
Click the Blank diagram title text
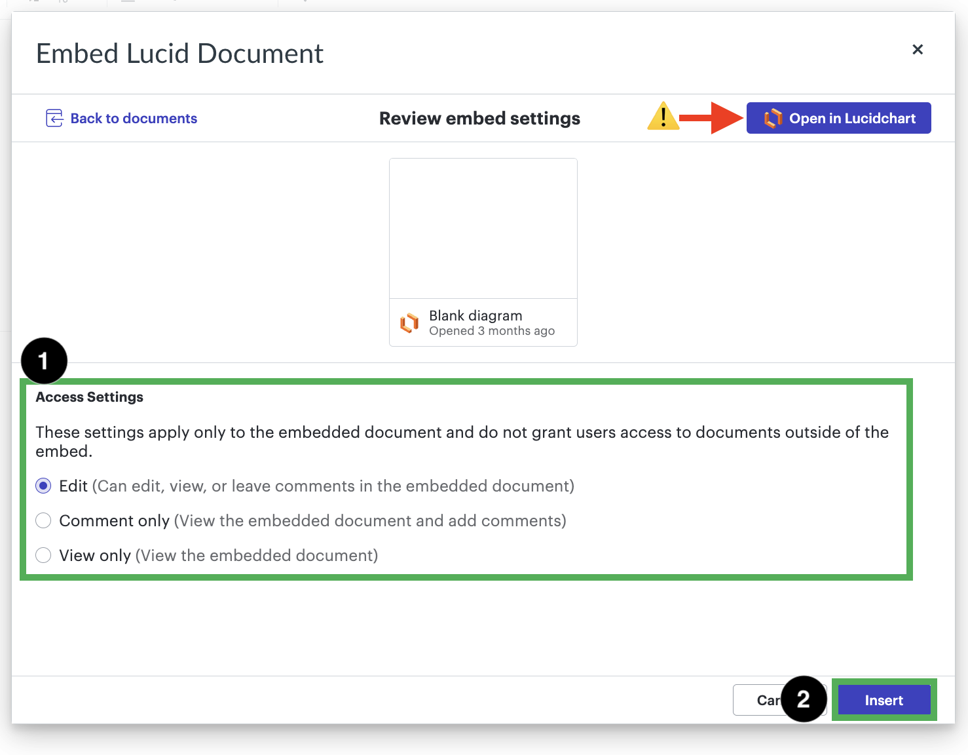tap(475, 315)
